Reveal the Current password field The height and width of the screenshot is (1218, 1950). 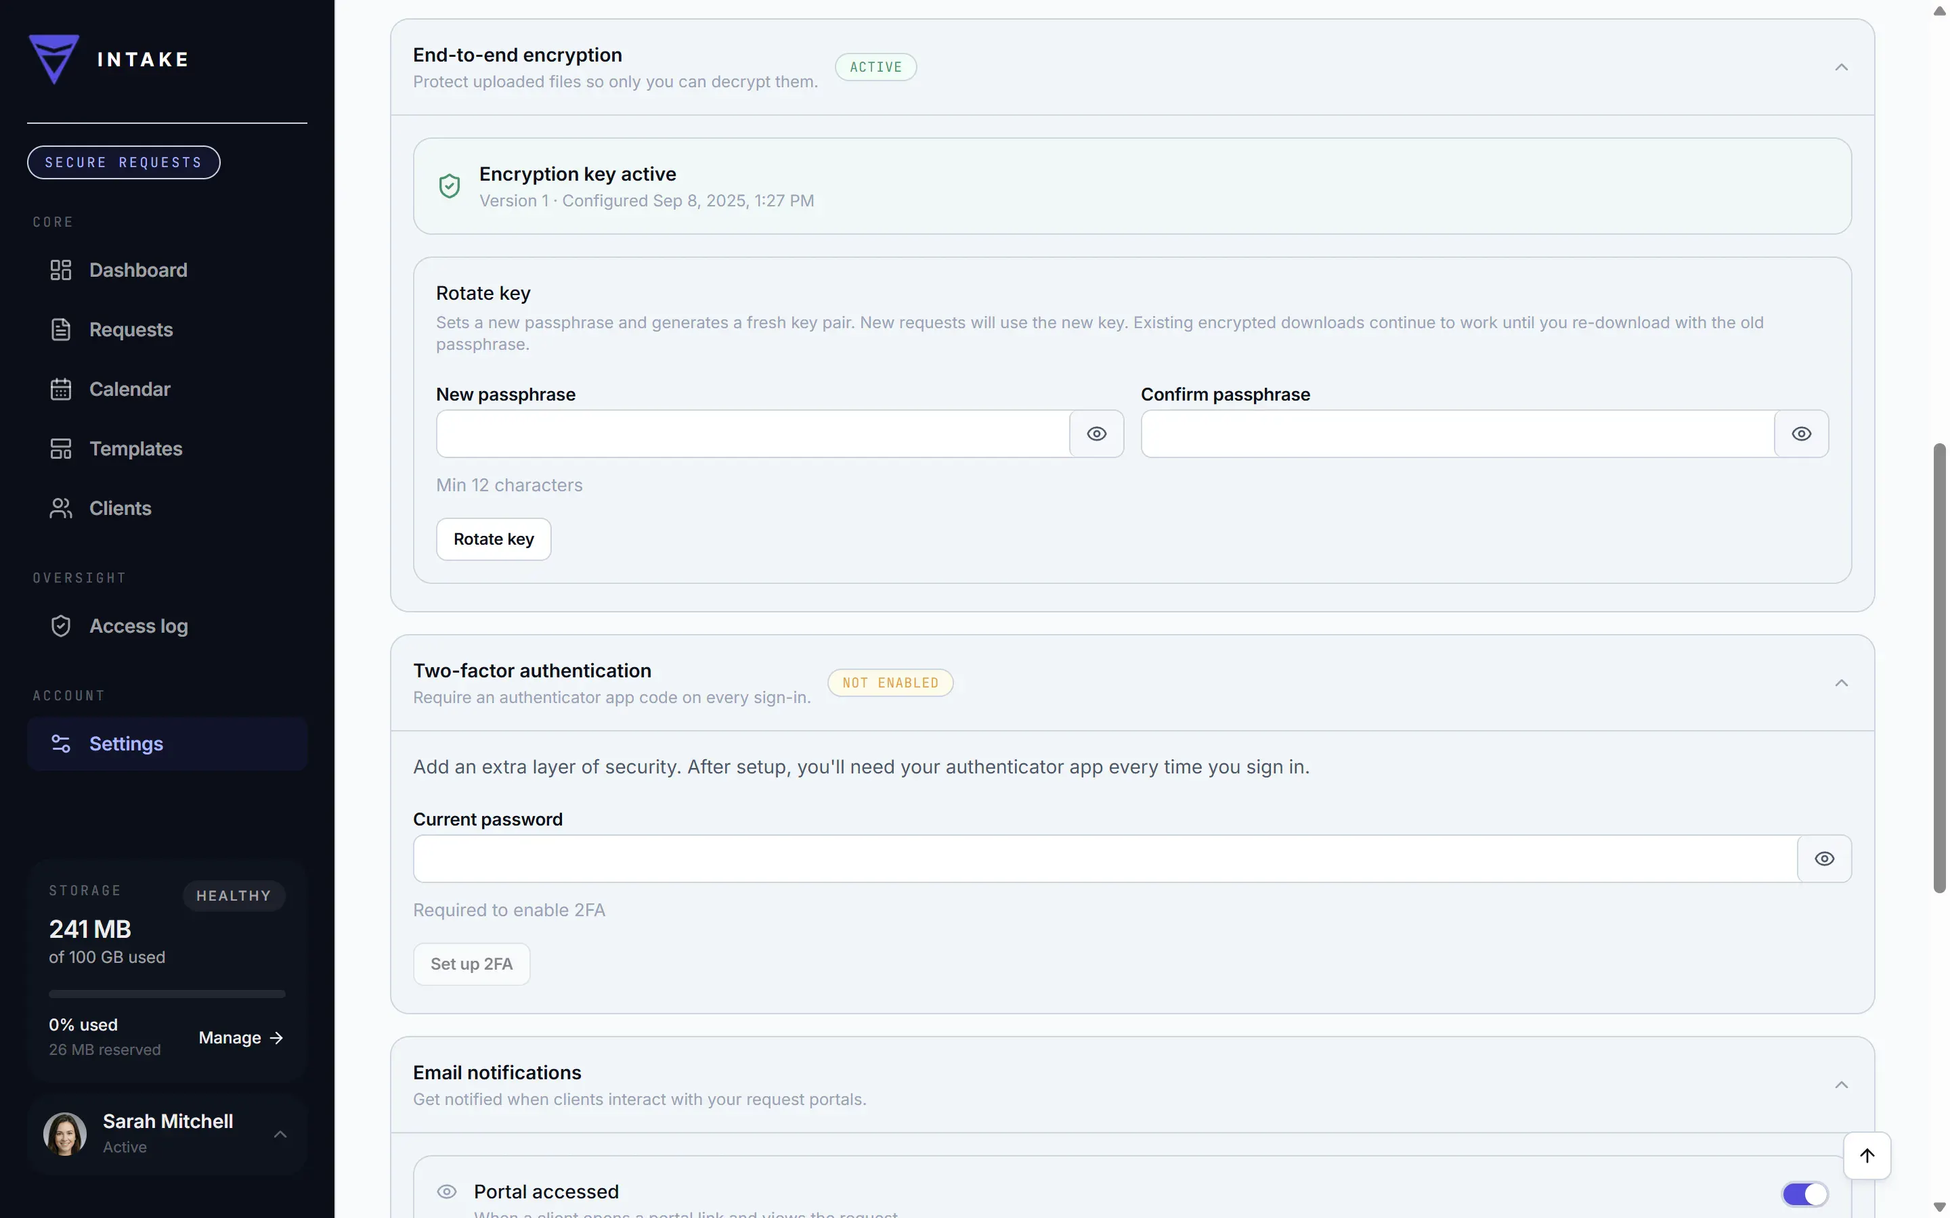[1824, 859]
